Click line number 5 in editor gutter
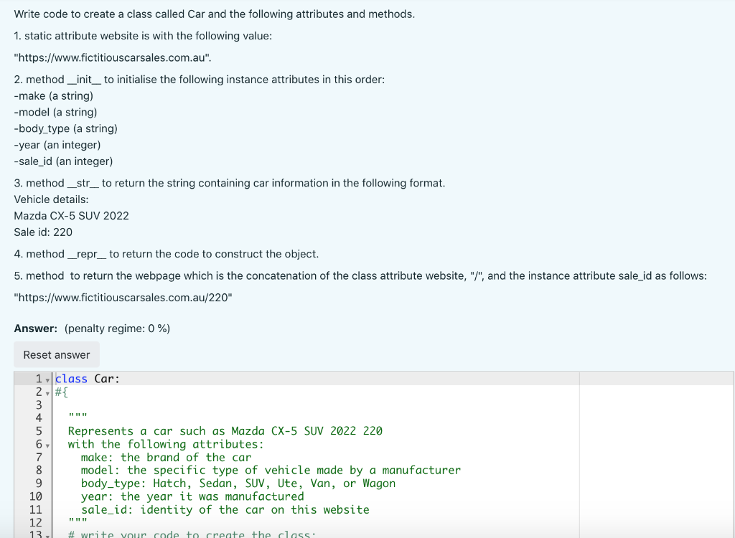 point(39,431)
